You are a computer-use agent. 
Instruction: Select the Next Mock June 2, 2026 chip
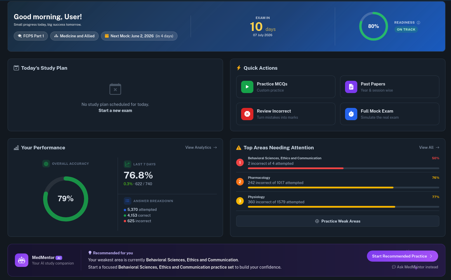(x=139, y=36)
